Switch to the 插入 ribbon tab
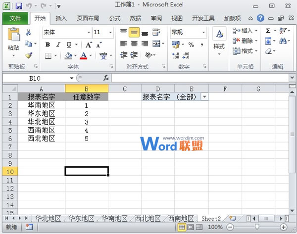 click(61, 18)
